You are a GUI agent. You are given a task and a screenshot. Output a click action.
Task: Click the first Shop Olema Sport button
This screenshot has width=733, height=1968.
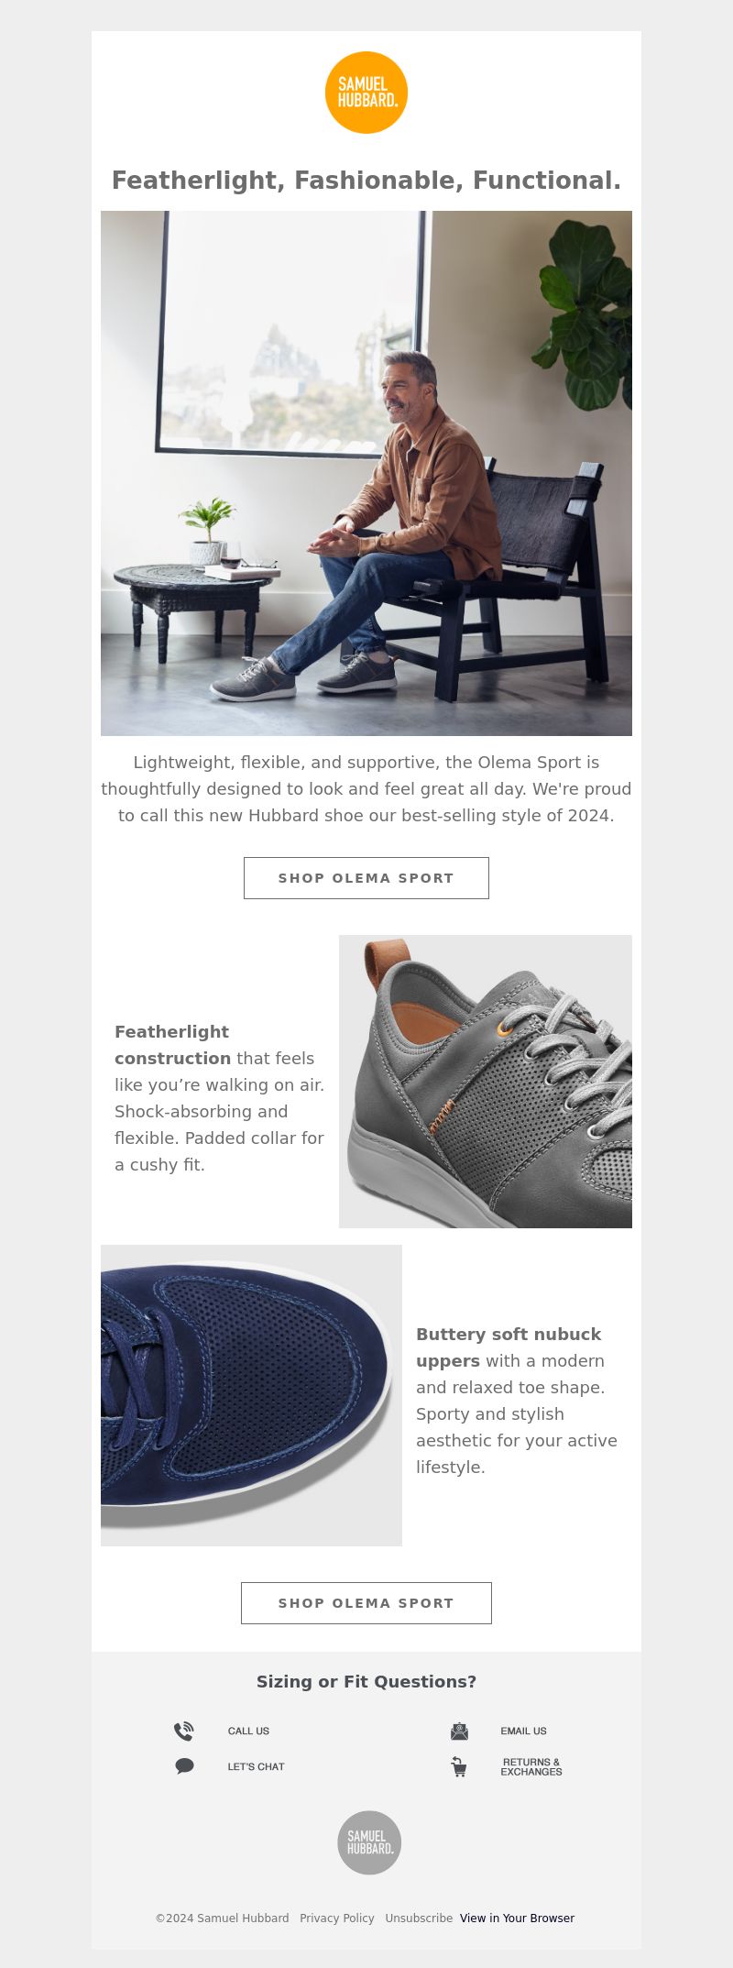pyautogui.click(x=366, y=878)
